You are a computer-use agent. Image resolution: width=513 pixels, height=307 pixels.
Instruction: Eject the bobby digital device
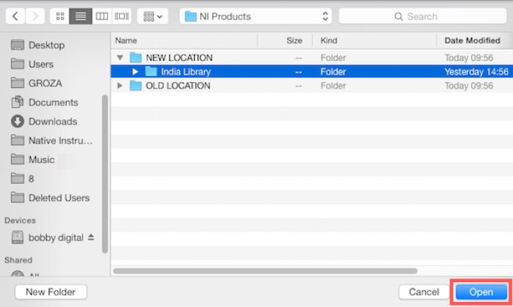(x=91, y=237)
